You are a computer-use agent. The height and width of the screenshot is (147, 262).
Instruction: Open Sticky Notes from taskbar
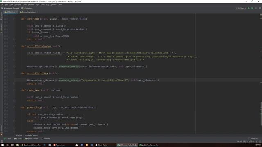(106, 145)
